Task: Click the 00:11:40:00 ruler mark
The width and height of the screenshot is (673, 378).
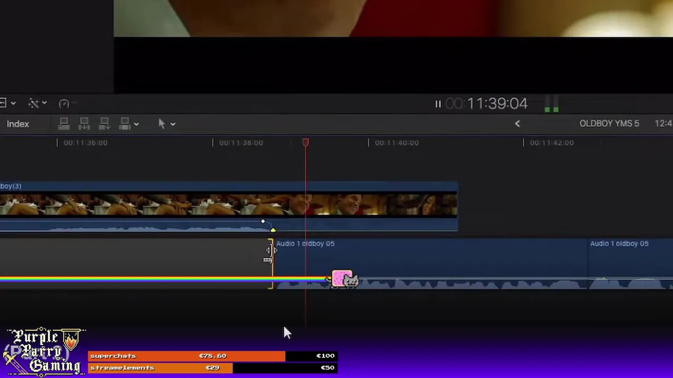Action: point(396,142)
